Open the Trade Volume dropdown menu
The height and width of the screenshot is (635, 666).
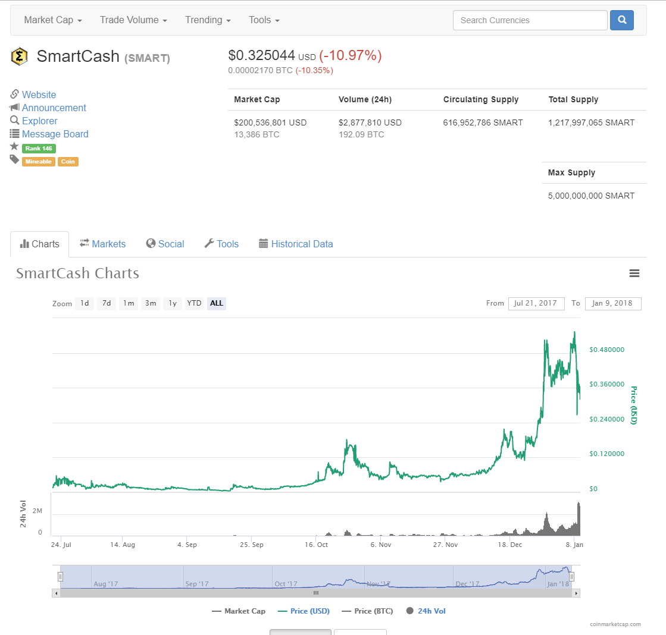[133, 20]
